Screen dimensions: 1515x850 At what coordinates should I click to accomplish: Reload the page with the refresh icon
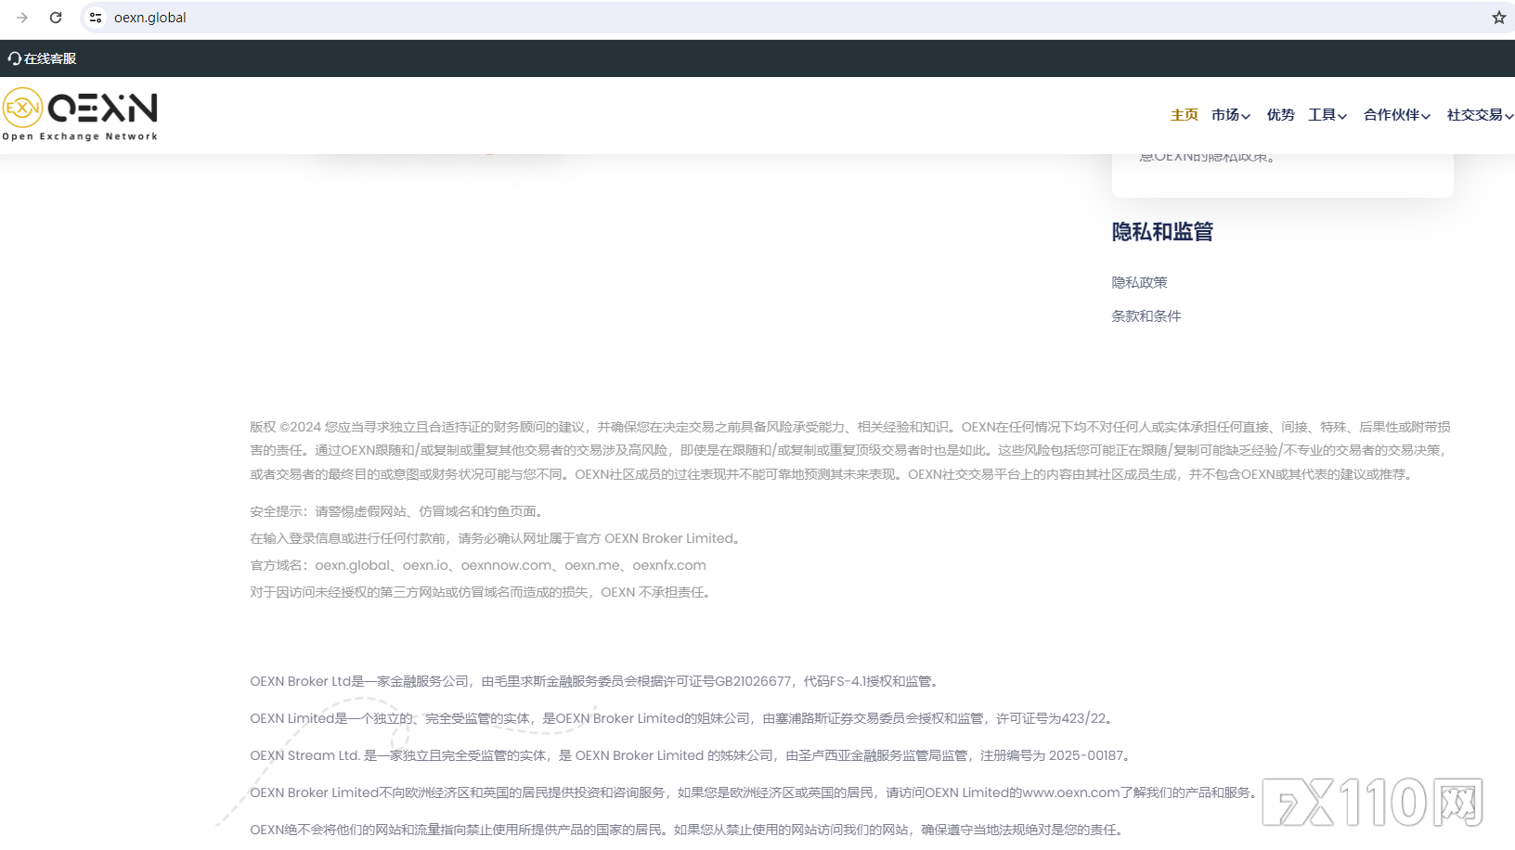[56, 18]
